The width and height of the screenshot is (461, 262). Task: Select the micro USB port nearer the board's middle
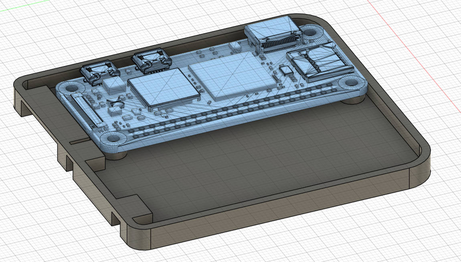[152, 61]
